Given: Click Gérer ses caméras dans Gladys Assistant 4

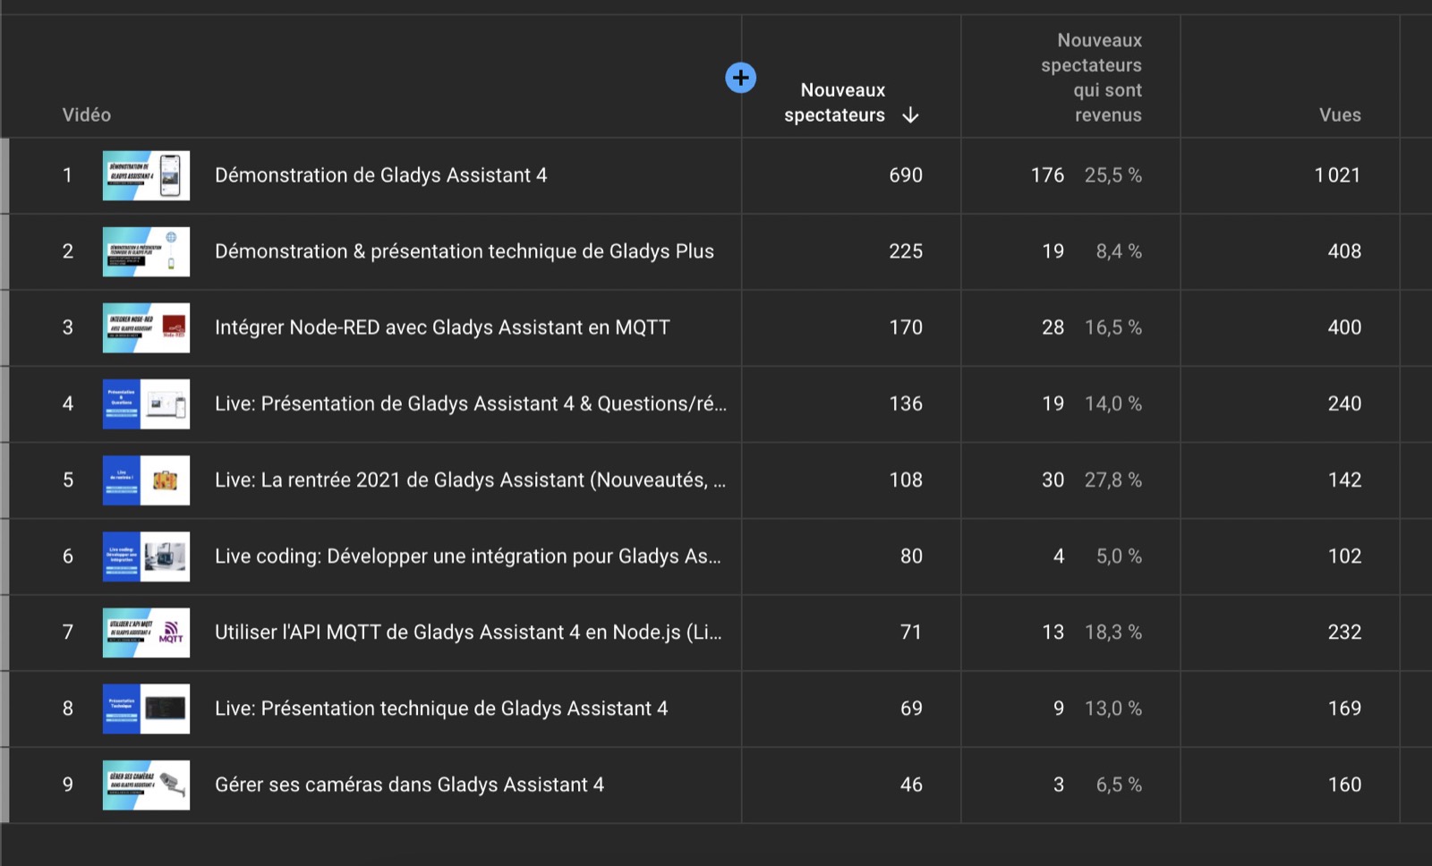Looking at the screenshot, I should pyautogui.click(x=408, y=785).
